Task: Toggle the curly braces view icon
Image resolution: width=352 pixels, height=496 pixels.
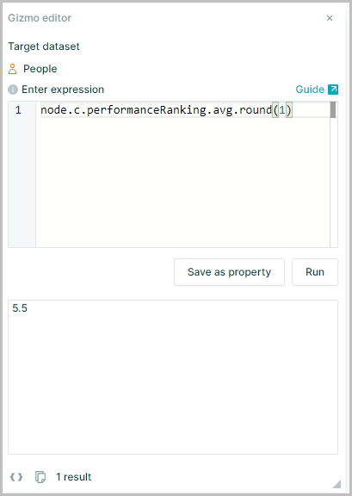Action: point(16,477)
